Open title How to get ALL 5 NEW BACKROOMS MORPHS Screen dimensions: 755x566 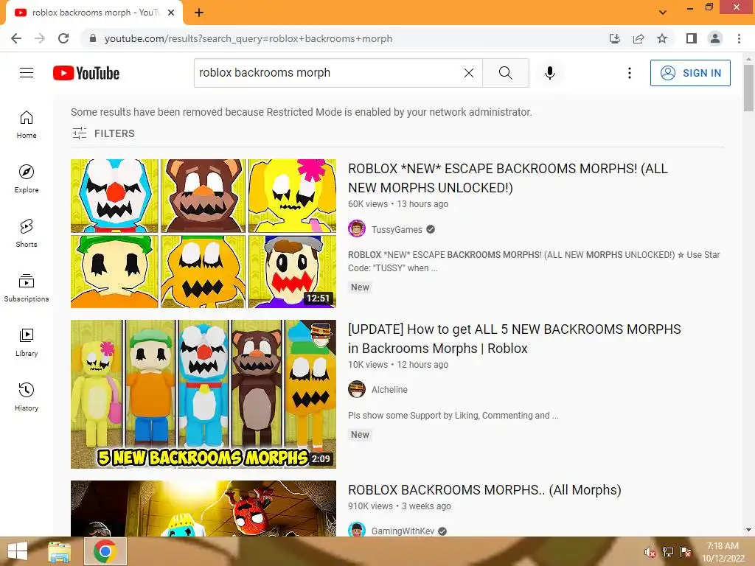tap(514, 338)
